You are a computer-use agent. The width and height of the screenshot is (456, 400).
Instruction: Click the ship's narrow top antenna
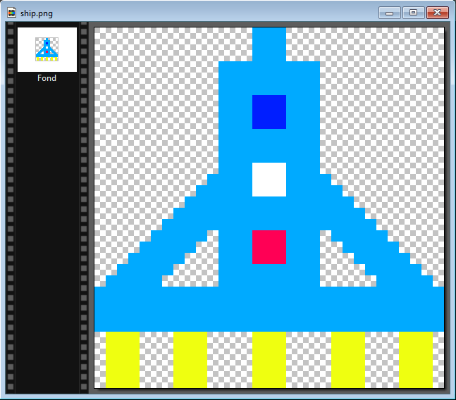point(269,44)
